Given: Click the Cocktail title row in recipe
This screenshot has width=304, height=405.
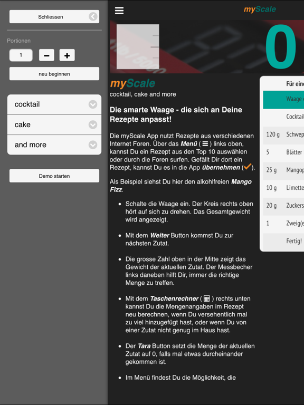Looking at the screenshot, I should (283, 118).
